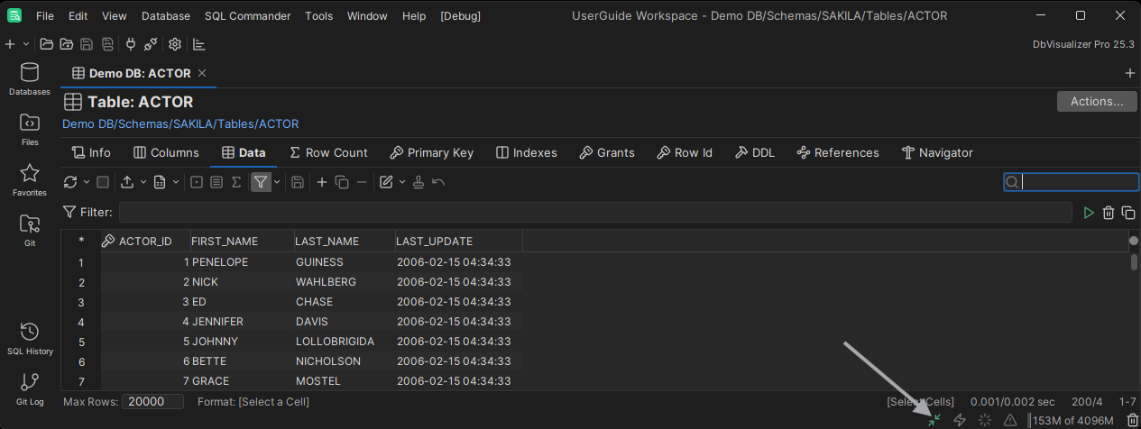This screenshot has height=429, width=1141.
Task: Follow the Demo DB/Schemas/SAKILA/Tables/ACTOR path link
Action: click(180, 123)
